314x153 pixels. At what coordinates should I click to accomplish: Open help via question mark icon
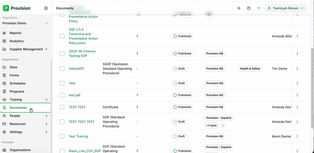249,8
